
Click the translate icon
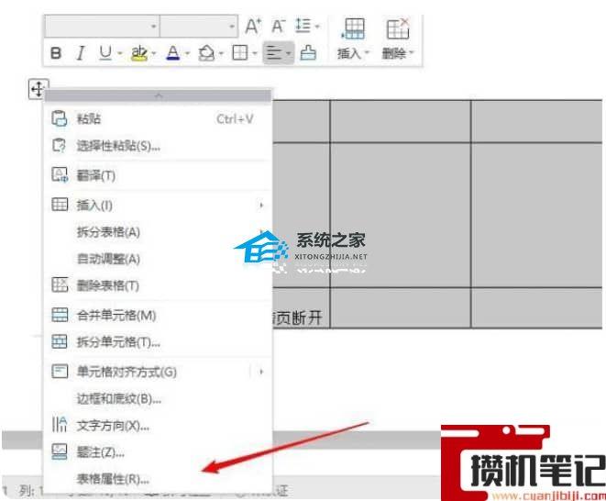60,175
